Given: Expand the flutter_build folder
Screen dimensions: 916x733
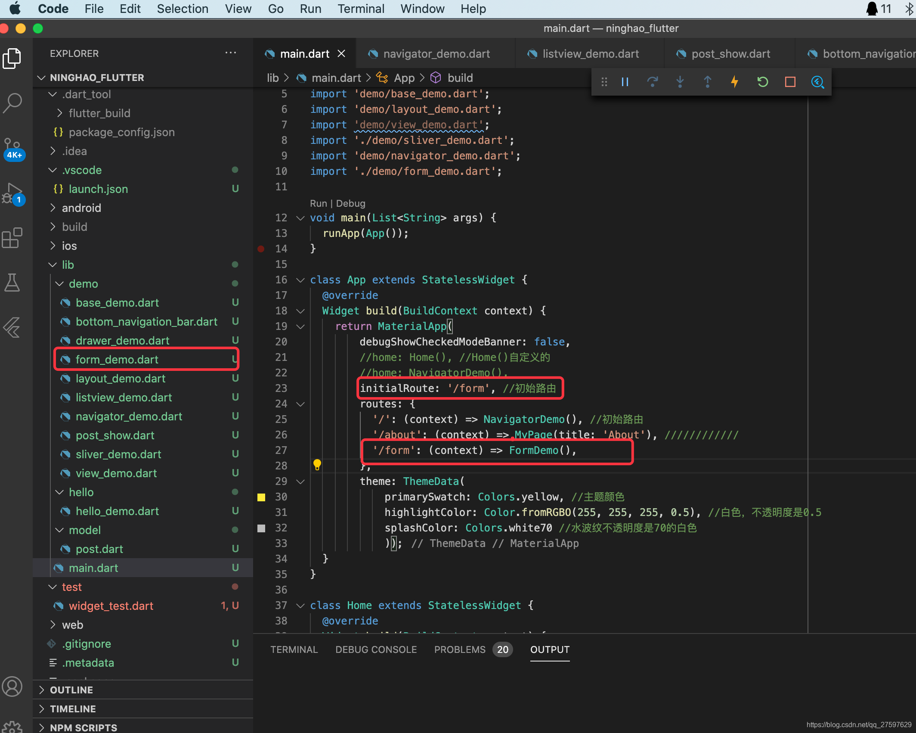Looking at the screenshot, I should pyautogui.click(x=59, y=113).
